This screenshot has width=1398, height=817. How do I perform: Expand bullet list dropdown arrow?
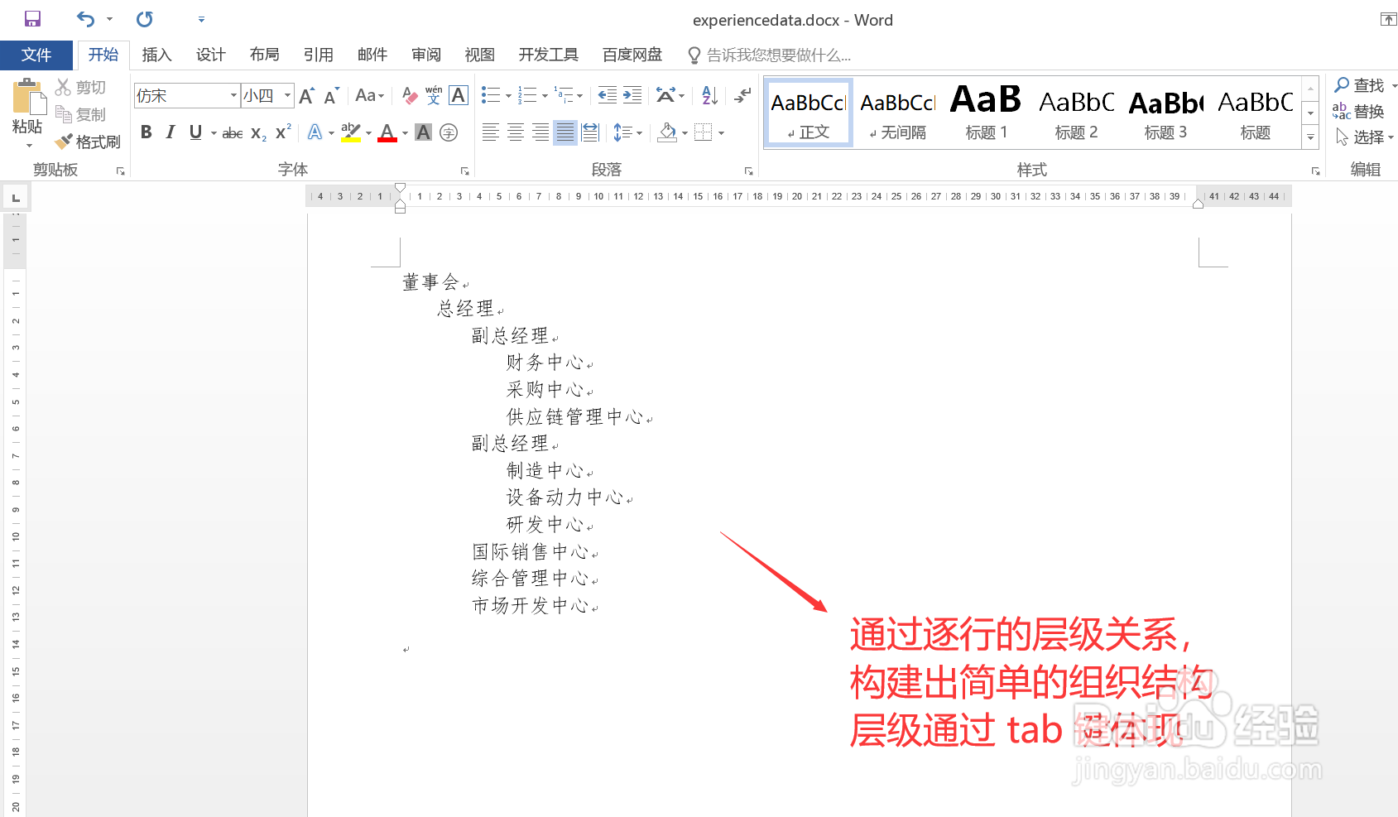tap(508, 96)
